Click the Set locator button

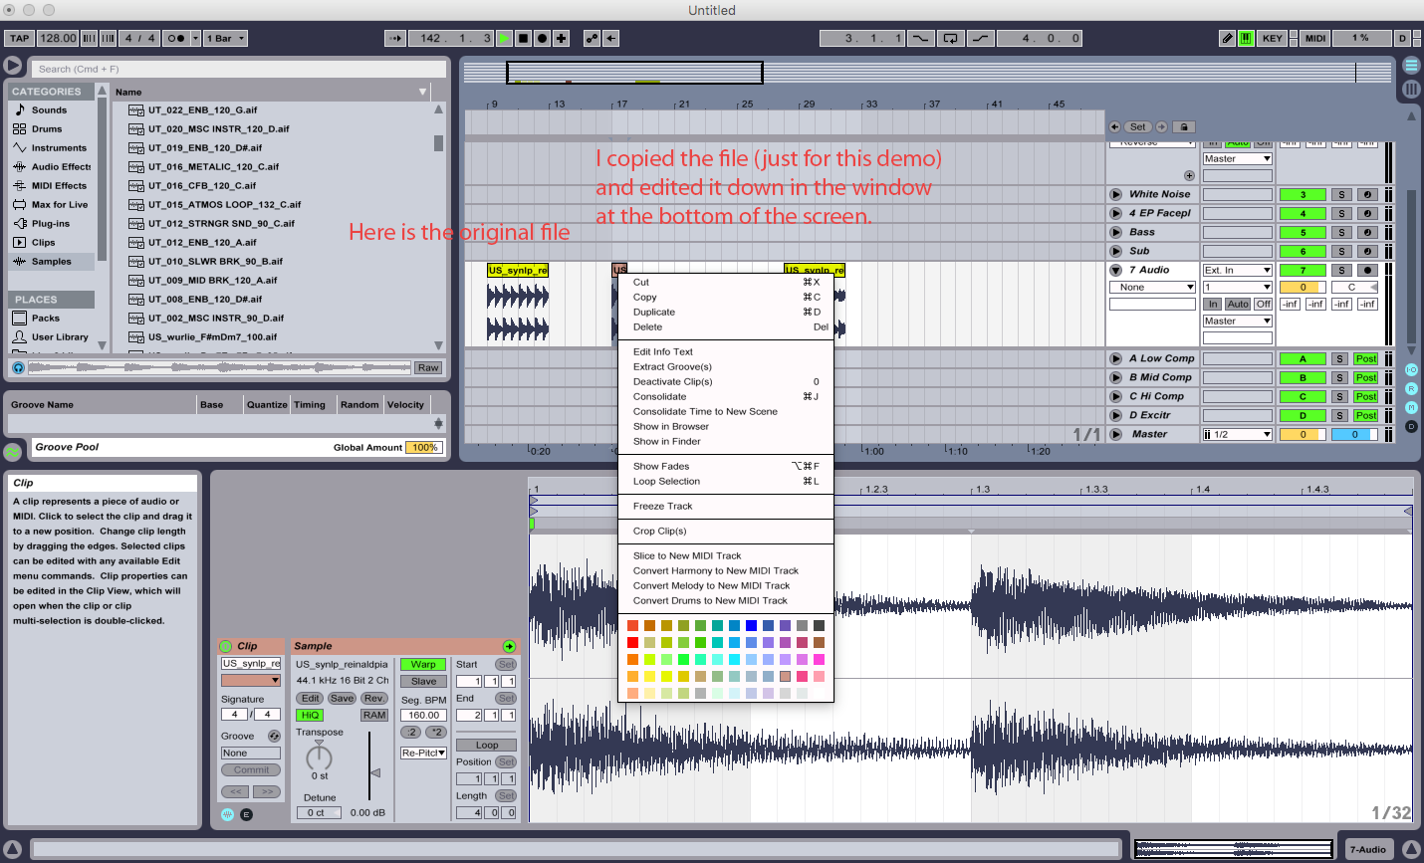(1138, 126)
